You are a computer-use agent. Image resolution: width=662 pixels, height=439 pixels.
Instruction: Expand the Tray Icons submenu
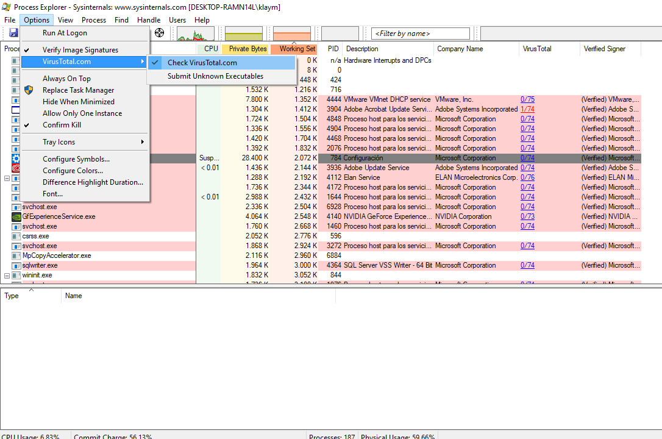point(85,142)
